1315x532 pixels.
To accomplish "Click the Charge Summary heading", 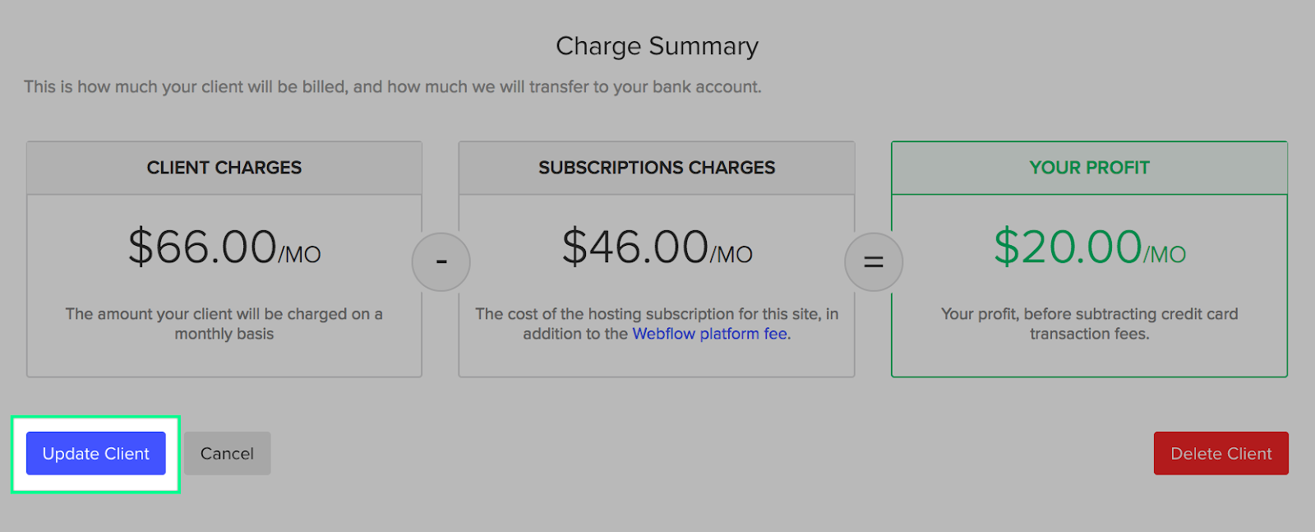I will 657,46.
